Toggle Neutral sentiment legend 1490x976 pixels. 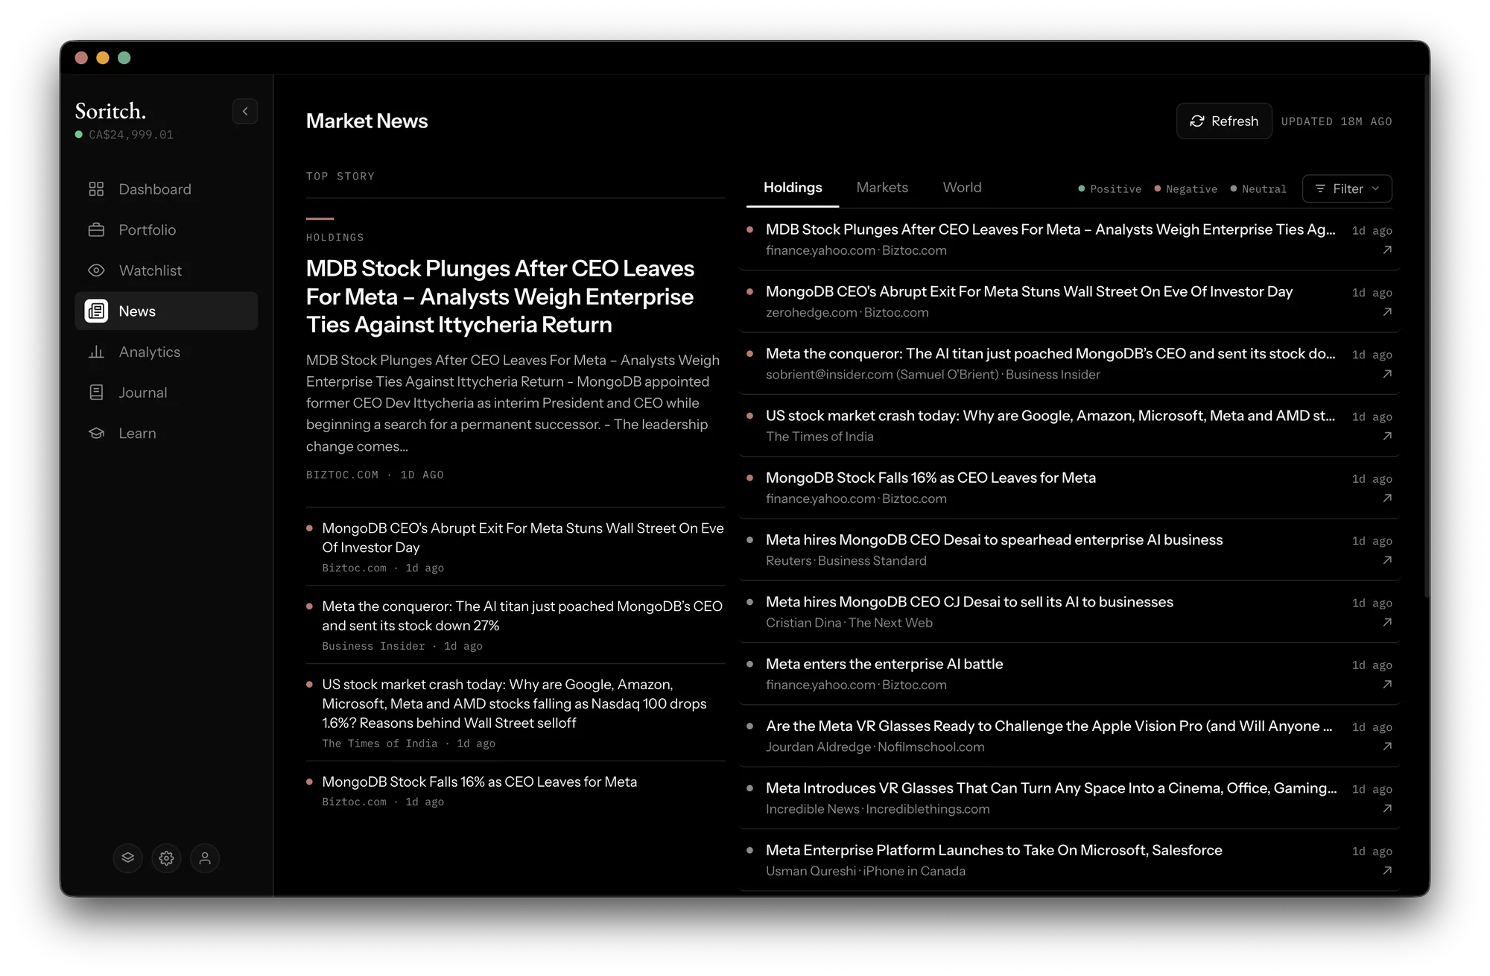[x=1258, y=189]
